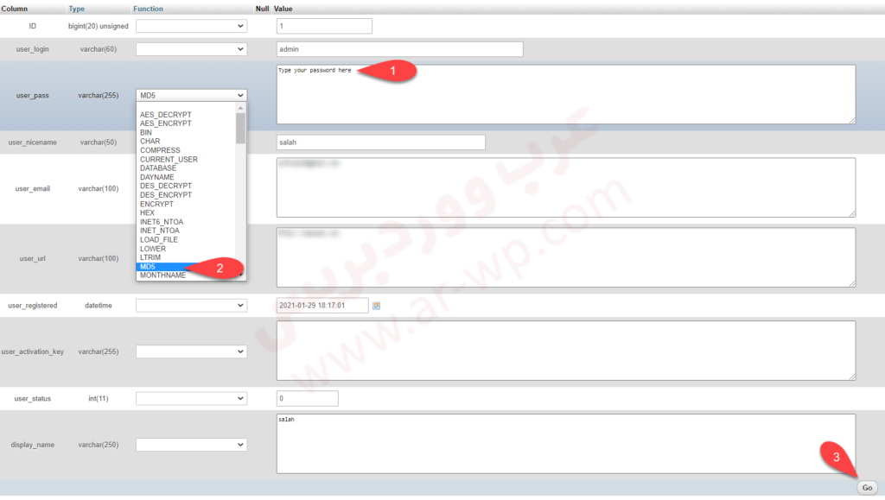Viewport: 885px width, 500px height.
Task: Click Go button to save row
Action: 867,488
